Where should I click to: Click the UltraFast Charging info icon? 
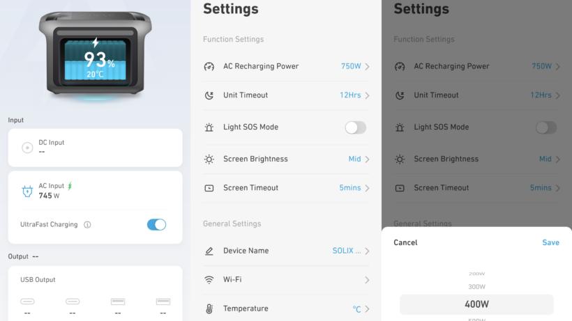coord(87,224)
